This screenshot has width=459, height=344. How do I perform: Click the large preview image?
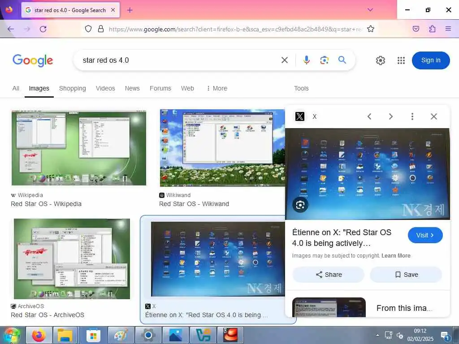368,174
